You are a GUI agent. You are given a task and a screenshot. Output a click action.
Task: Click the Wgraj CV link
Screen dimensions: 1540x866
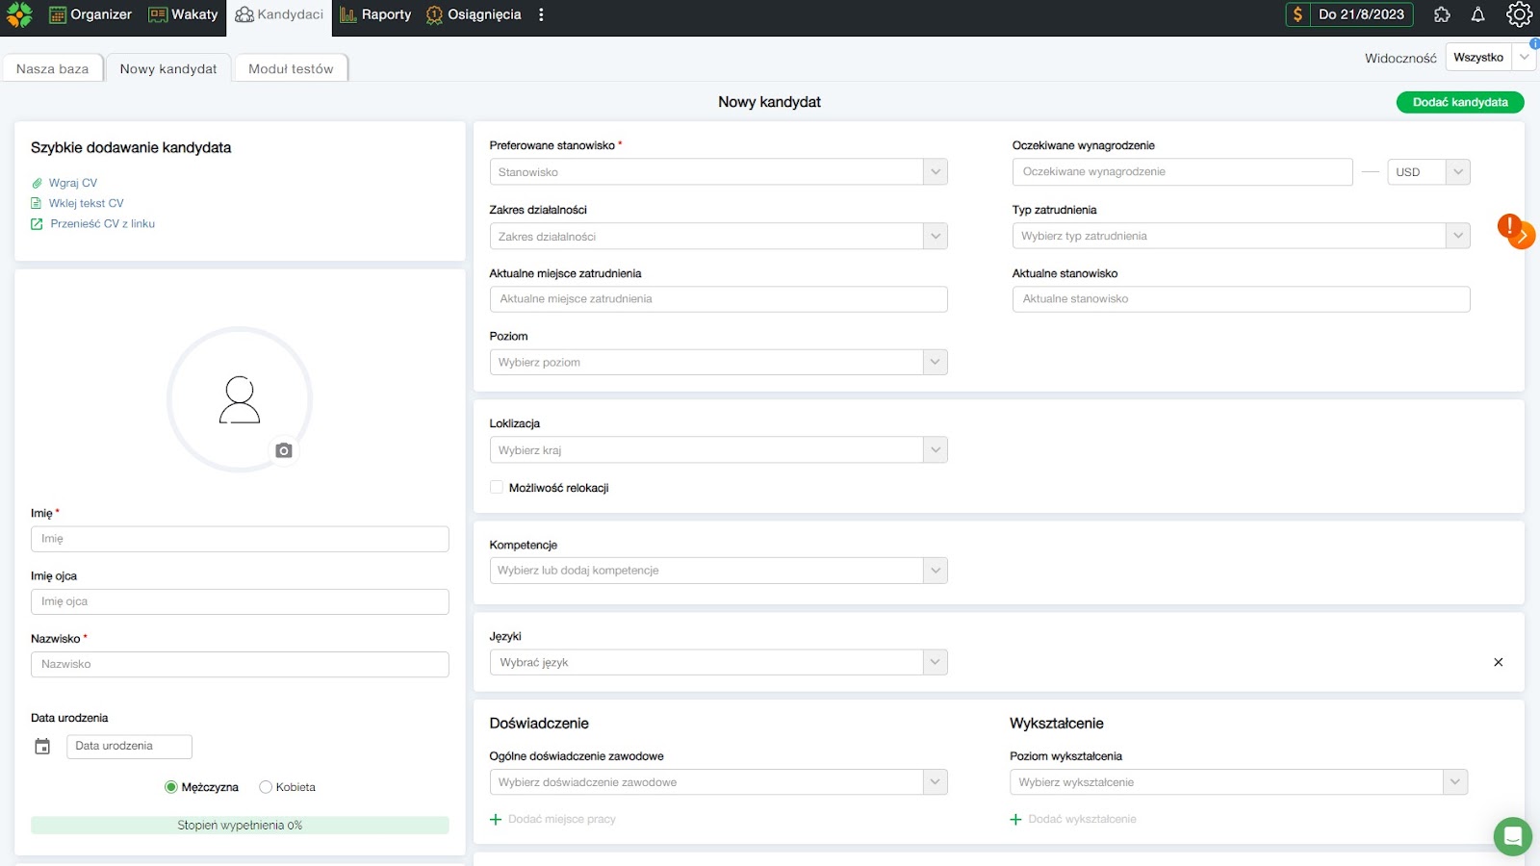coord(73,183)
